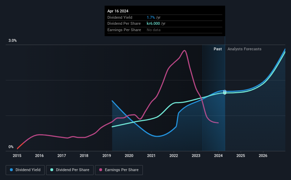
Task: Click the 2017 x-axis label
Action: coord(62,156)
